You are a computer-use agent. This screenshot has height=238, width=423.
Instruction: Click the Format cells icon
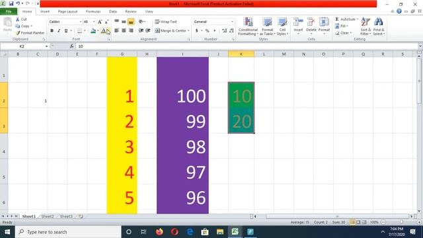tap(324, 22)
